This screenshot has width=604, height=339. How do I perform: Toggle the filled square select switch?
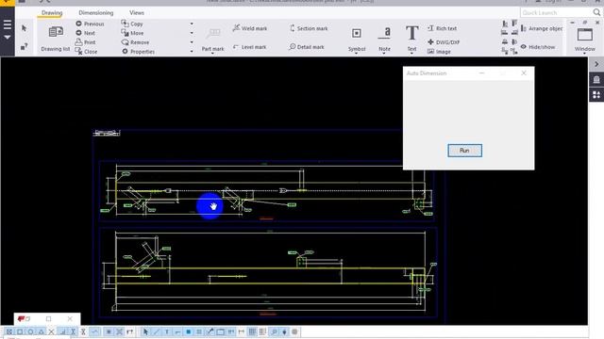189,331
